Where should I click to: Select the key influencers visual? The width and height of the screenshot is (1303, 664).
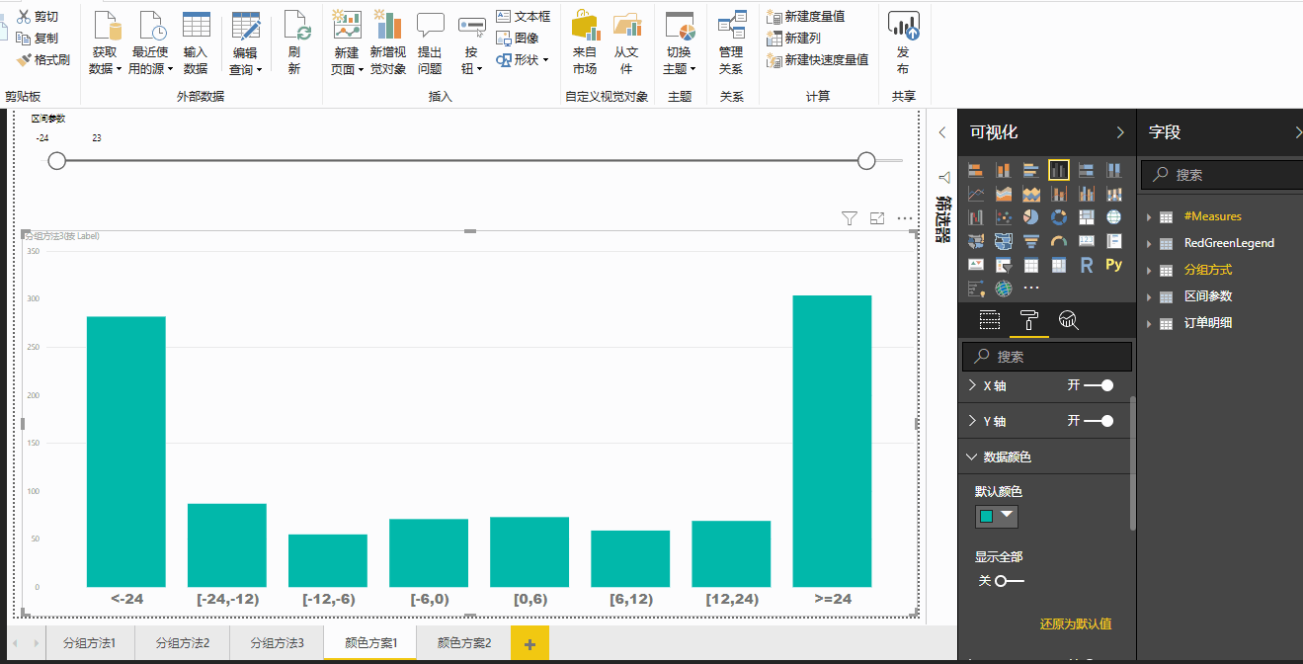click(x=976, y=289)
